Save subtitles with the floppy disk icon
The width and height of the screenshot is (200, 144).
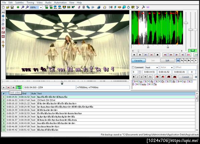[x=12, y=7]
